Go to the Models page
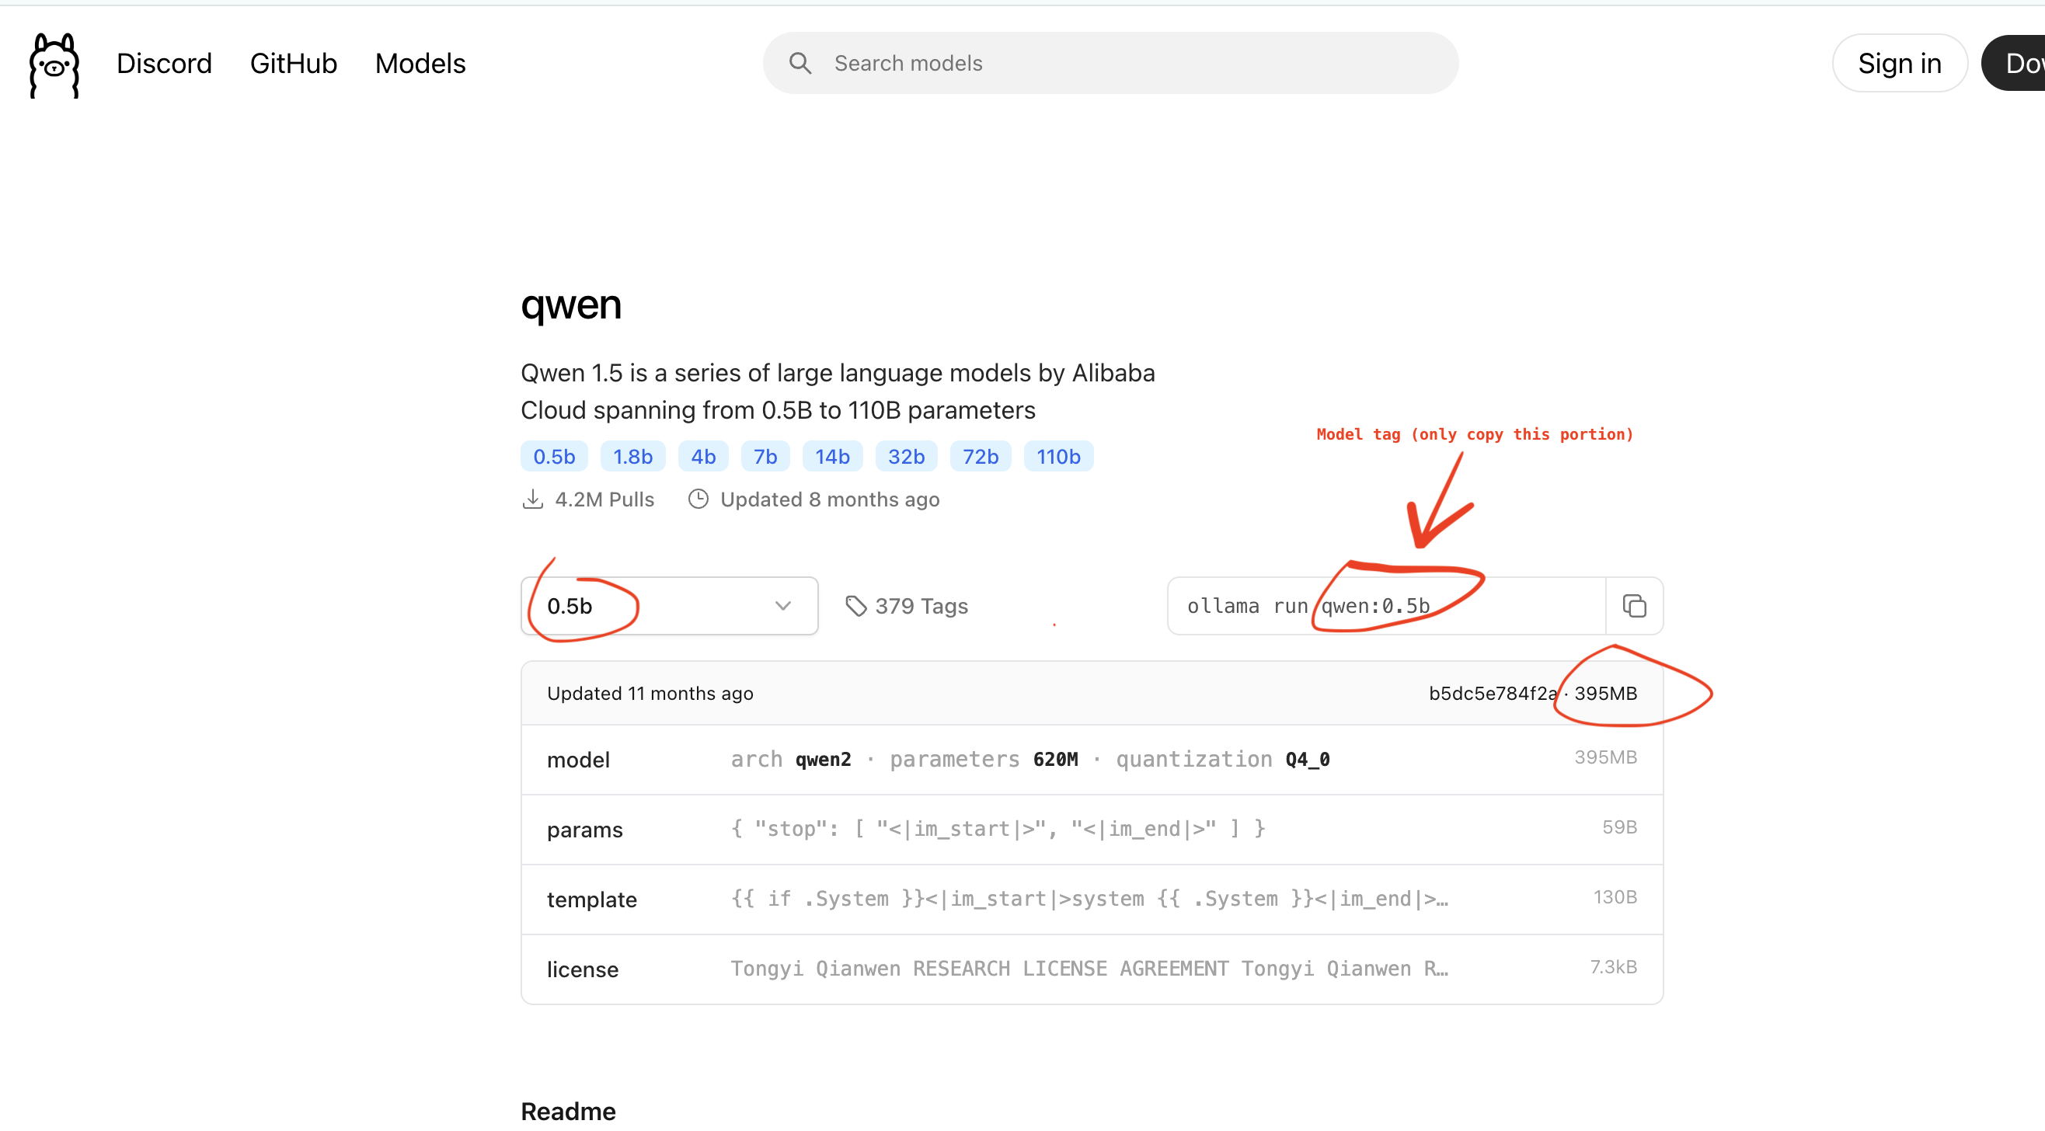Image resolution: width=2045 pixels, height=1131 pixels. [420, 64]
